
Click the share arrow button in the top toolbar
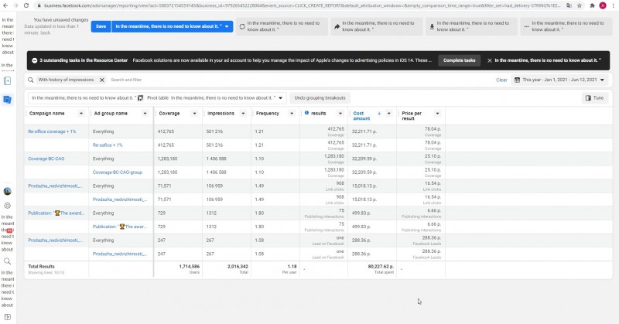(377, 26)
